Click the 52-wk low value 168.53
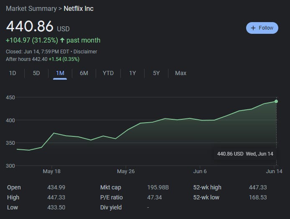The image size is (290, 219). (258, 197)
